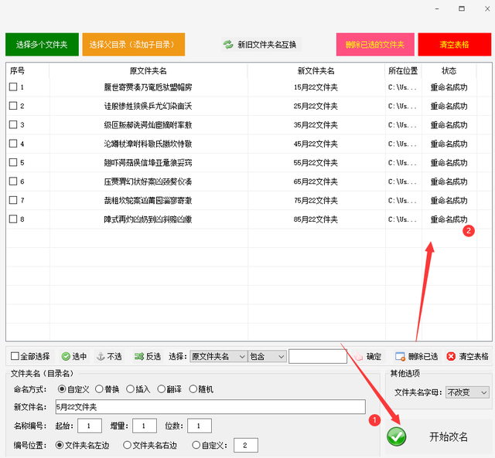
Task: Click the 75月22文件夹 cell
Action: 316,201
